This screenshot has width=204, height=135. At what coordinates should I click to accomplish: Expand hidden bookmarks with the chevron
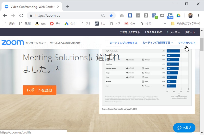pyautogui.click(x=165, y=24)
